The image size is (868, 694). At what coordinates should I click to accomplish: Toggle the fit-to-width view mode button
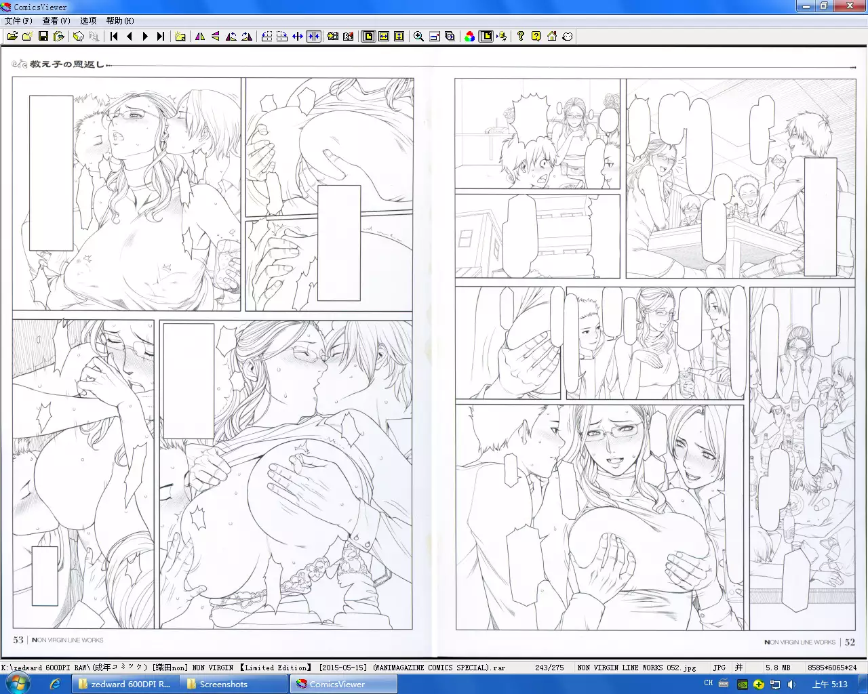pyautogui.click(x=384, y=37)
